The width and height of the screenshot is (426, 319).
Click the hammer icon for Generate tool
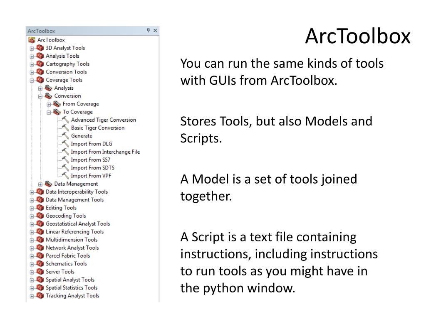[x=65, y=136]
